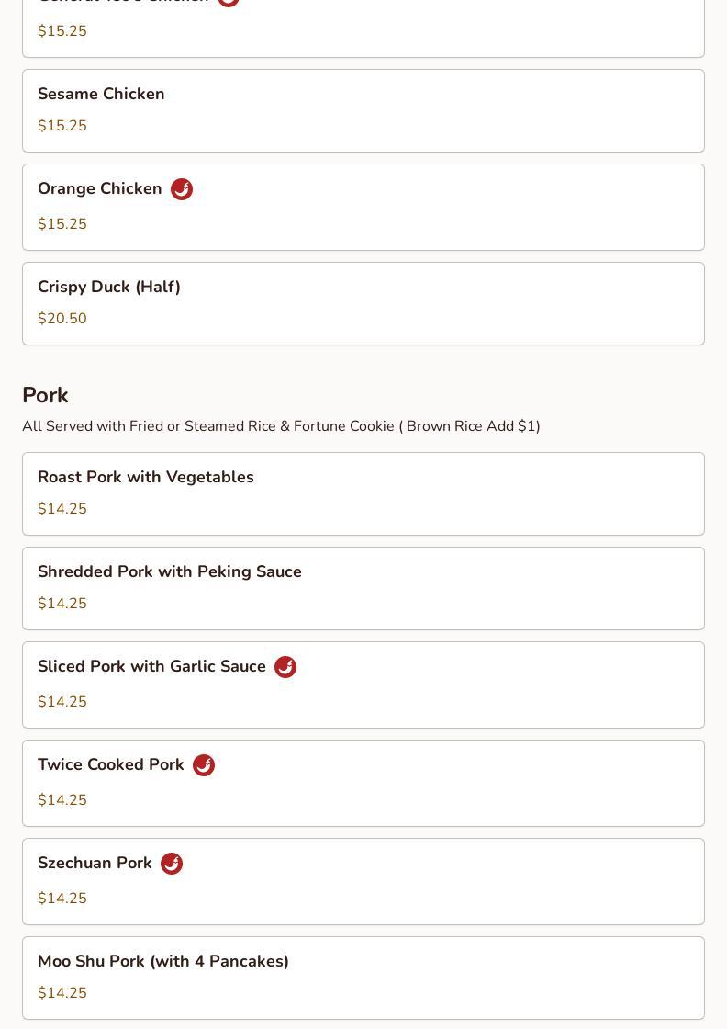The height and width of the screenshot is (1029, 727).
Task: Pick the Sliced Pork with Garlic Sauce title
Action: (x=151, y=666)
